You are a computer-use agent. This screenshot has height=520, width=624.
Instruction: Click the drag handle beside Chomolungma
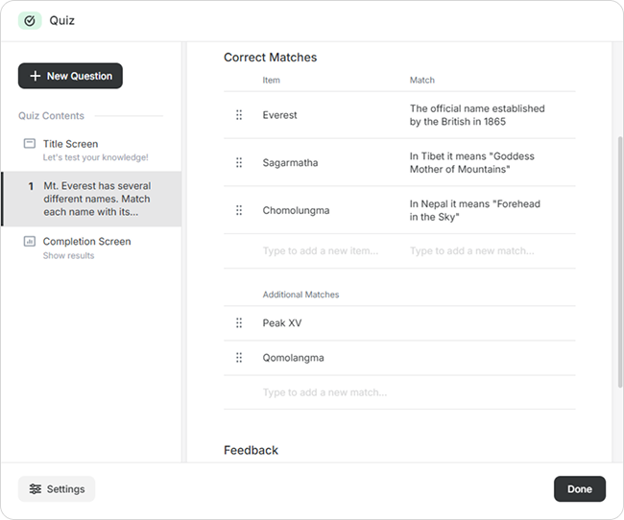239,211
